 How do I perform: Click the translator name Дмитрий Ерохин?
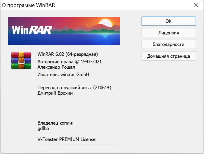point(55,93)
